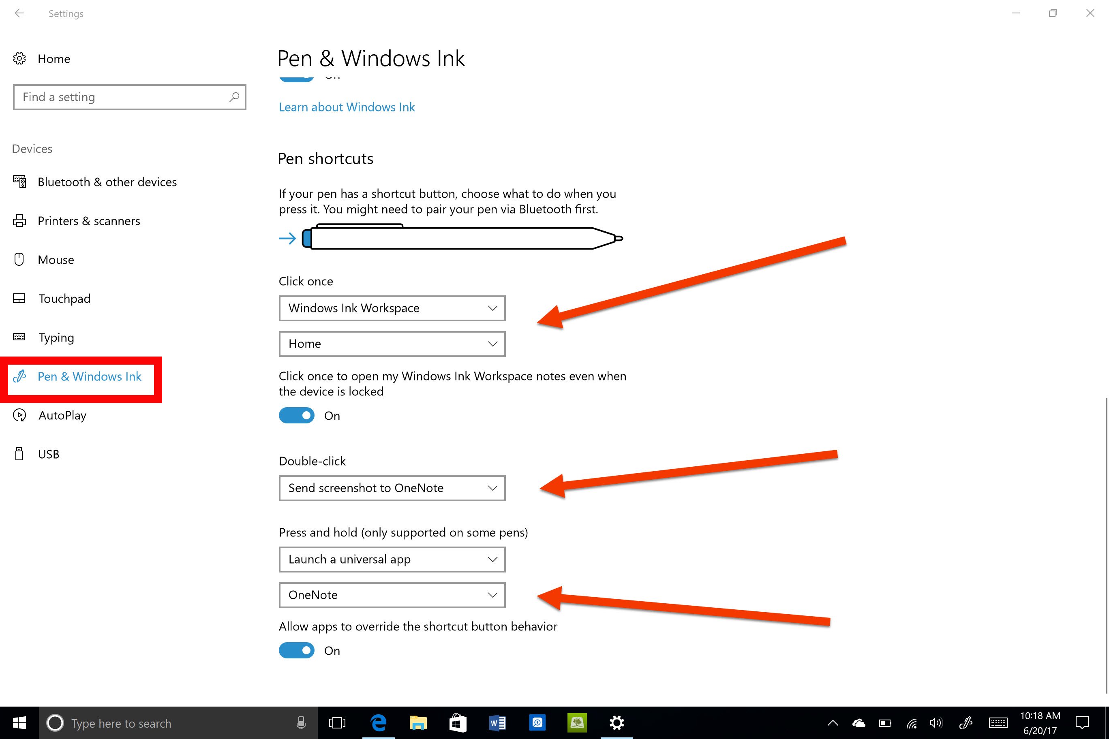
Task: Open the Windows Start menu
Action: coord(19,722)
